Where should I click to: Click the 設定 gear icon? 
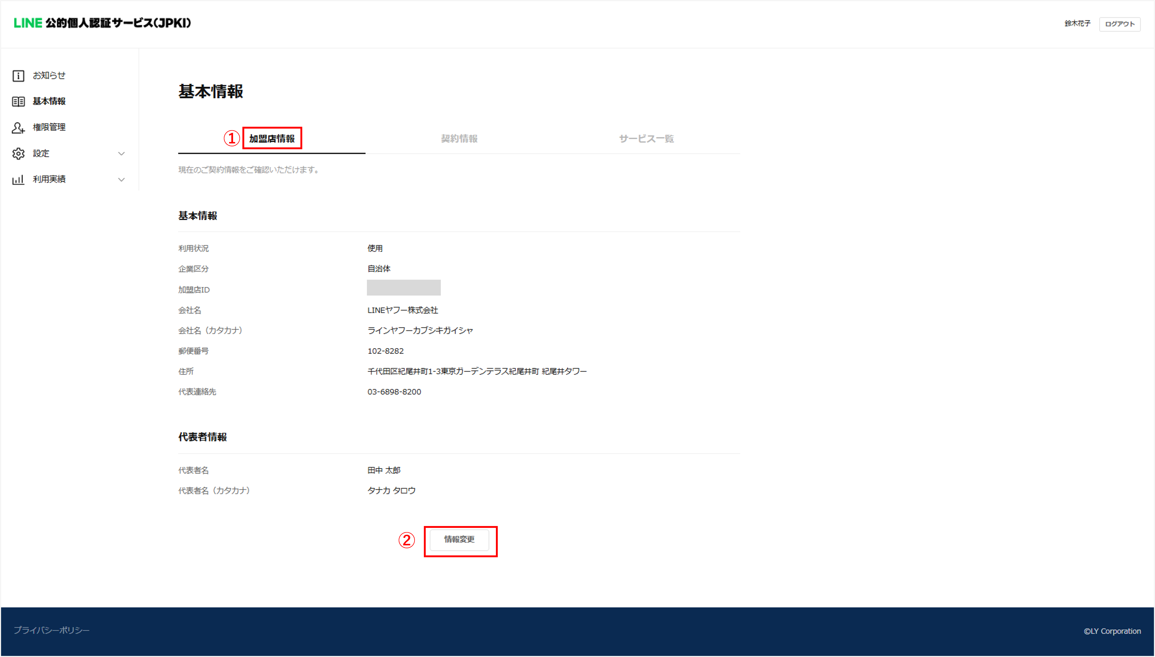(18, 154)
